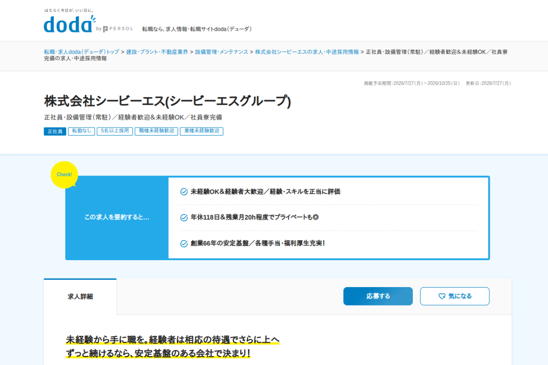Click the 更新日：2026/7/27（月） text
Viewport: 548px width, 365px height.
coord(488,83)
